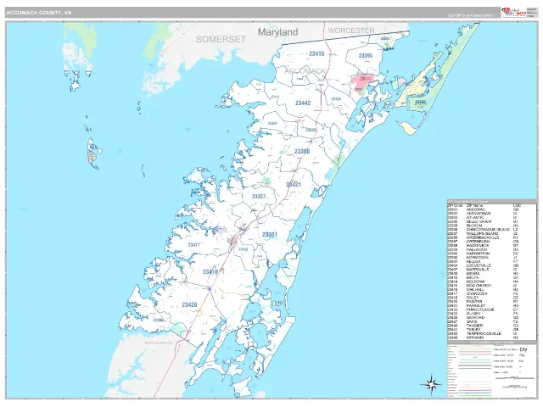
Task: Click the Maryland state label
Action: click(277, 32)
